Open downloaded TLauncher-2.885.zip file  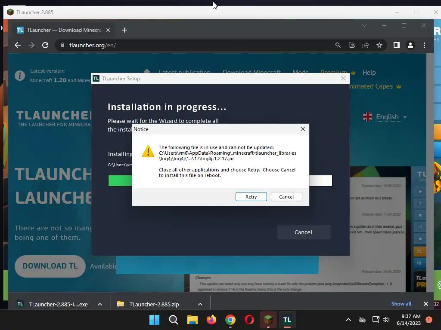(x=154, y=304)
